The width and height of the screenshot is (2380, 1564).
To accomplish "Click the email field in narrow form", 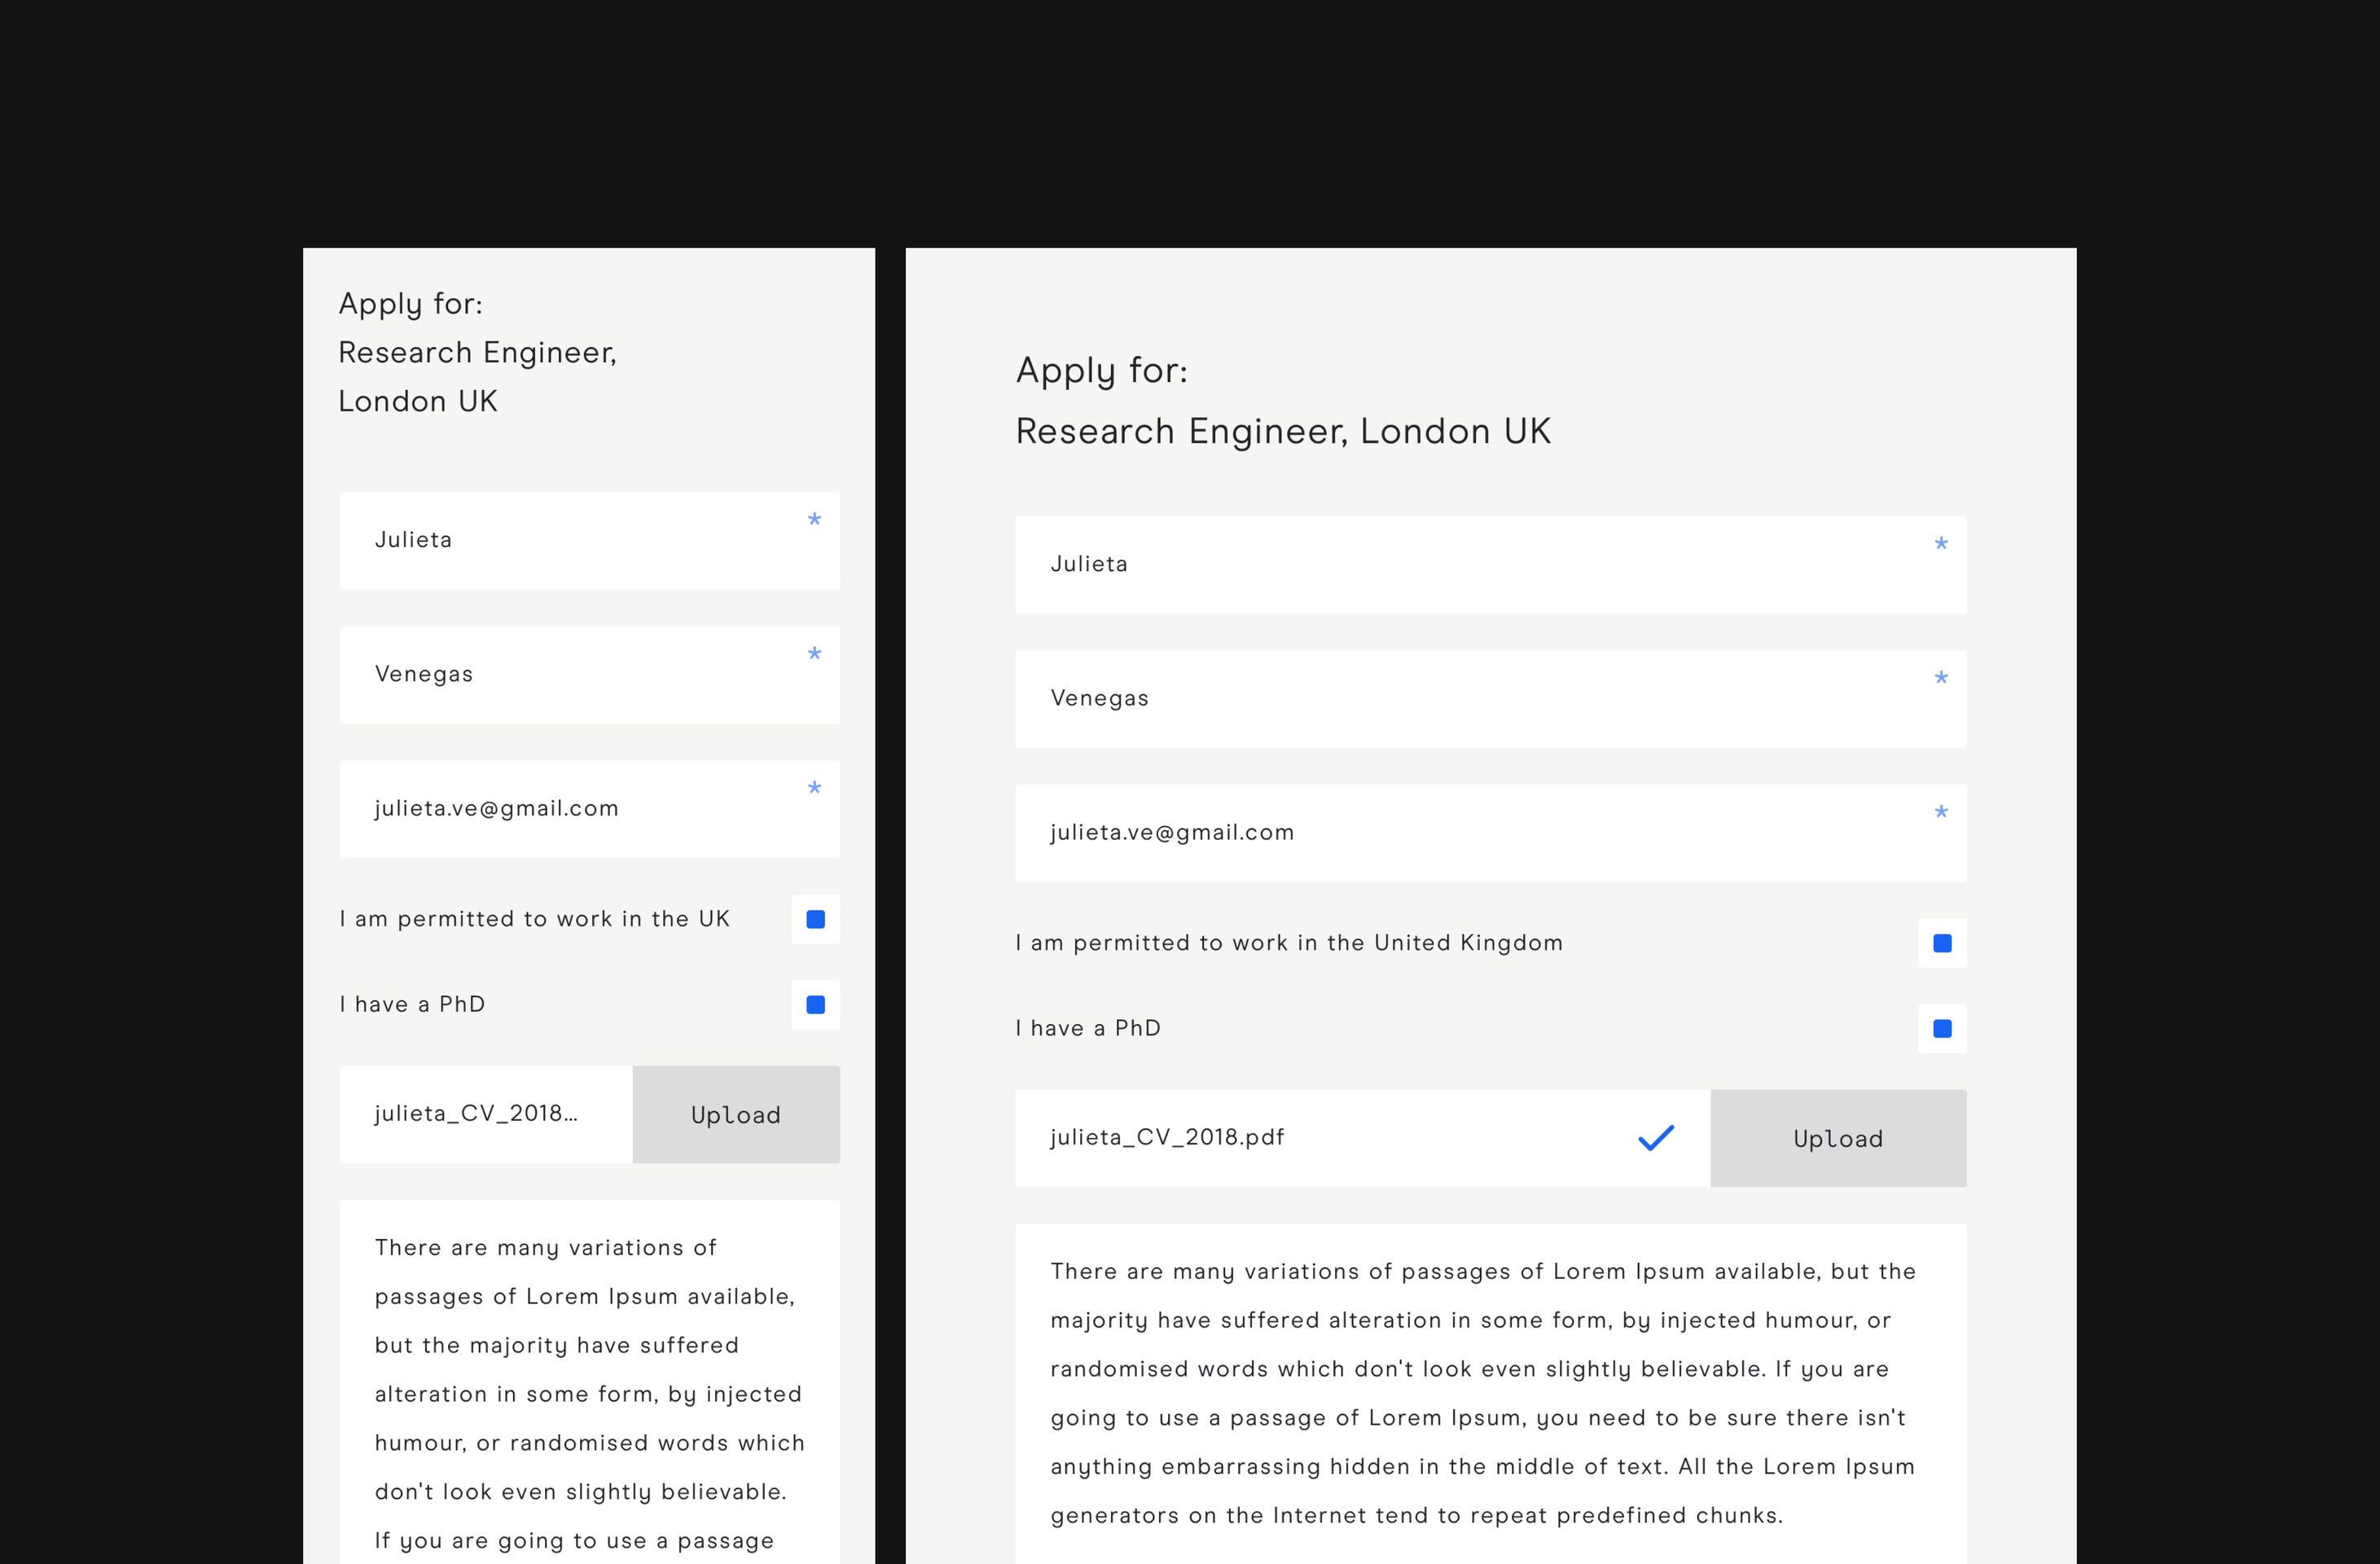I will [x=589, y=809].
